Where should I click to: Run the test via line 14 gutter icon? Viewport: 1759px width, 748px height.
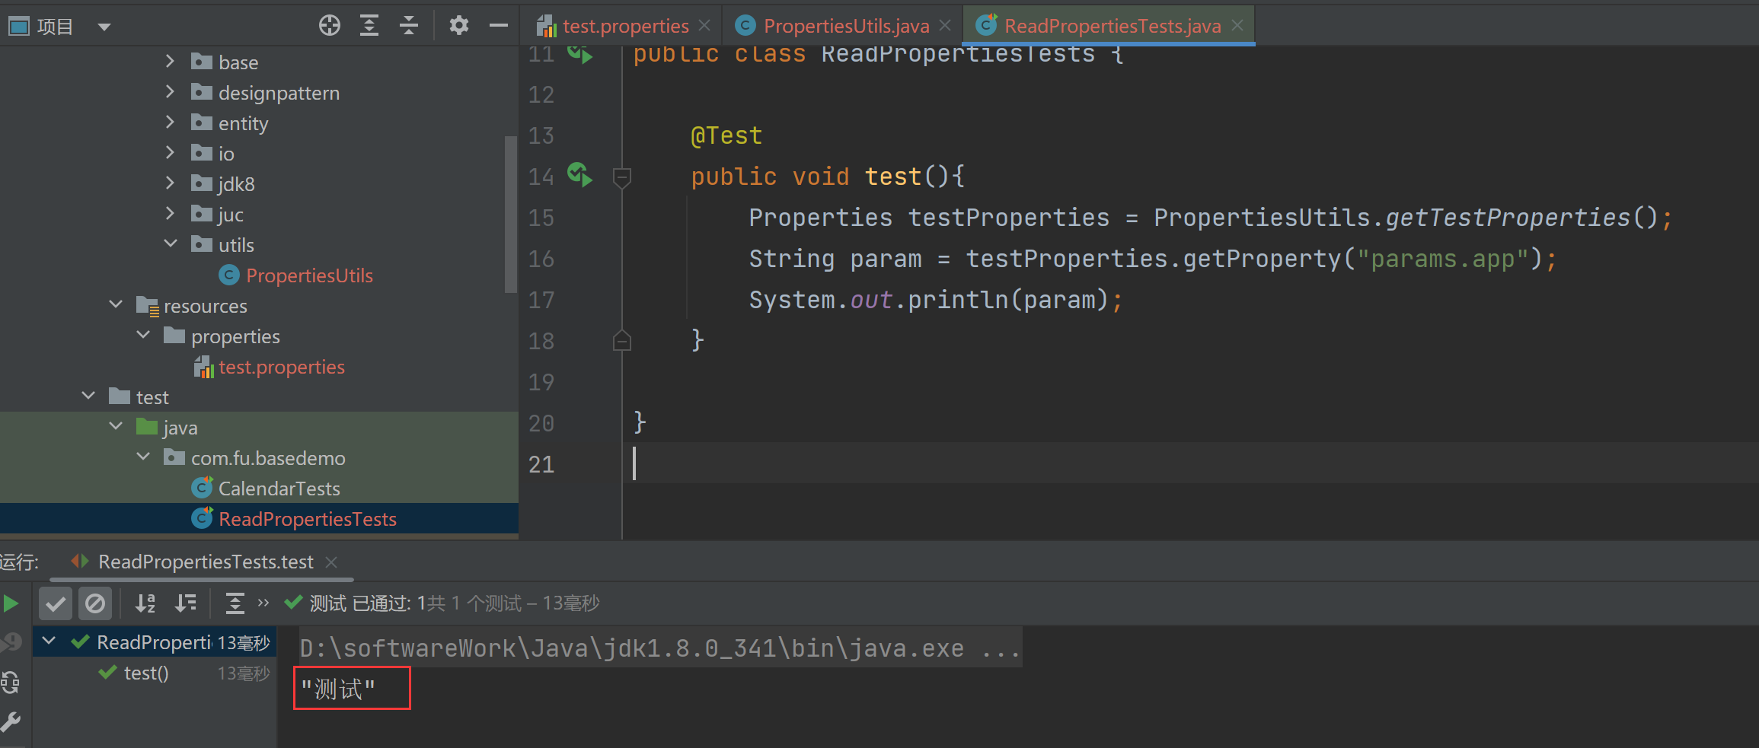pyautogui.click(x=579, y=176)
